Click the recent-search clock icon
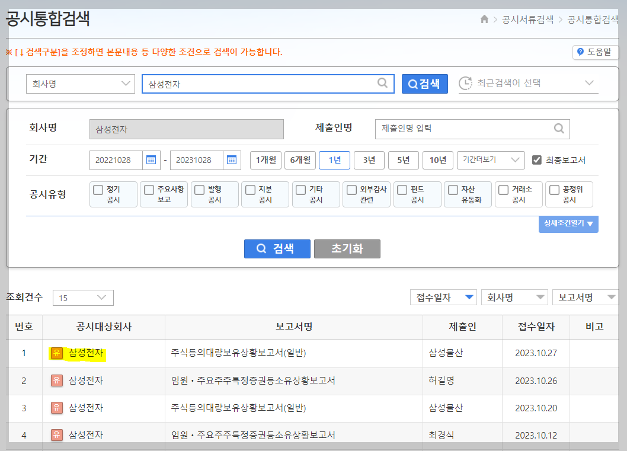Viewport: 627px width, 451px height. (465, 83)
